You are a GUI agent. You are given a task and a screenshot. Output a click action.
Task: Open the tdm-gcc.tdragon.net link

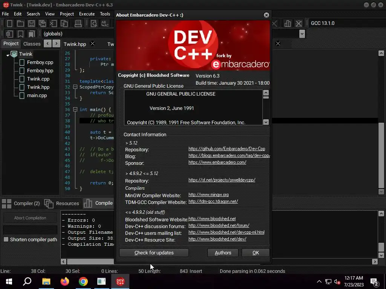tap(213, 201)
